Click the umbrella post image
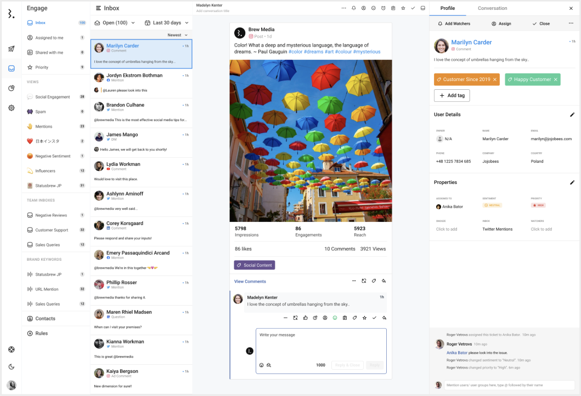 click(x=311, y=141)
